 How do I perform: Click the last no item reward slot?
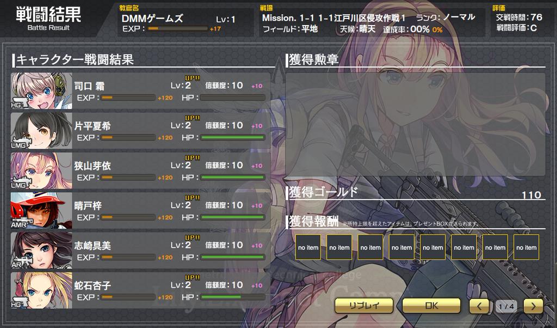526,247
